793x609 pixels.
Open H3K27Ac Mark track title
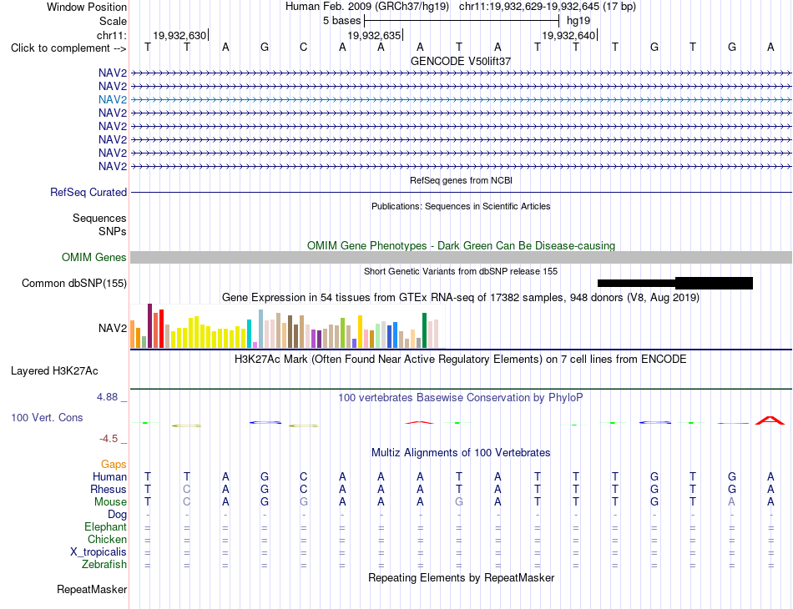pos(461,360)
